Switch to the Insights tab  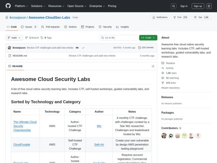click(123, 27)
